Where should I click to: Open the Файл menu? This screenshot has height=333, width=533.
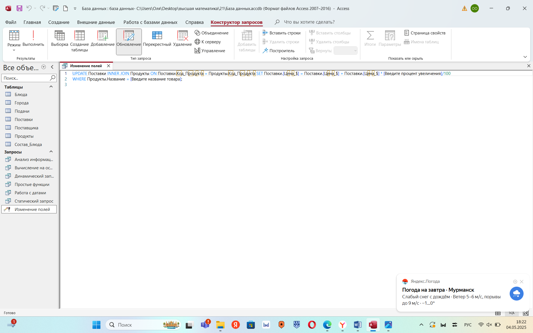(11, 22)
